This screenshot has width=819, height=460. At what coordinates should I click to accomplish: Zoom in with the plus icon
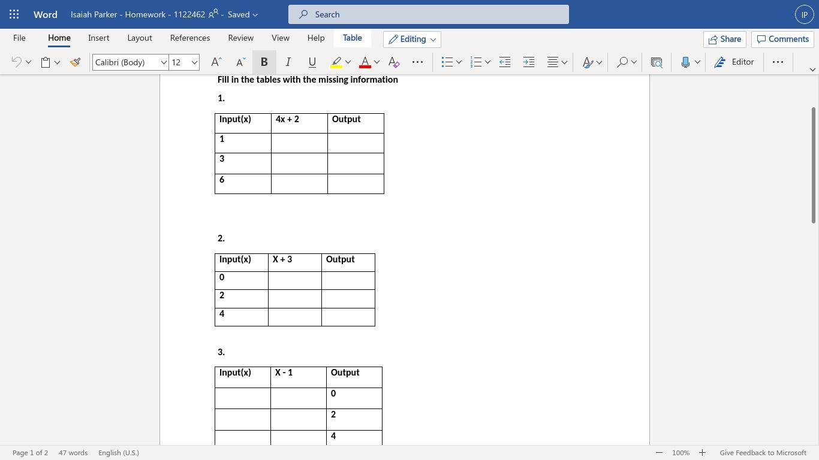pos(702,453)
